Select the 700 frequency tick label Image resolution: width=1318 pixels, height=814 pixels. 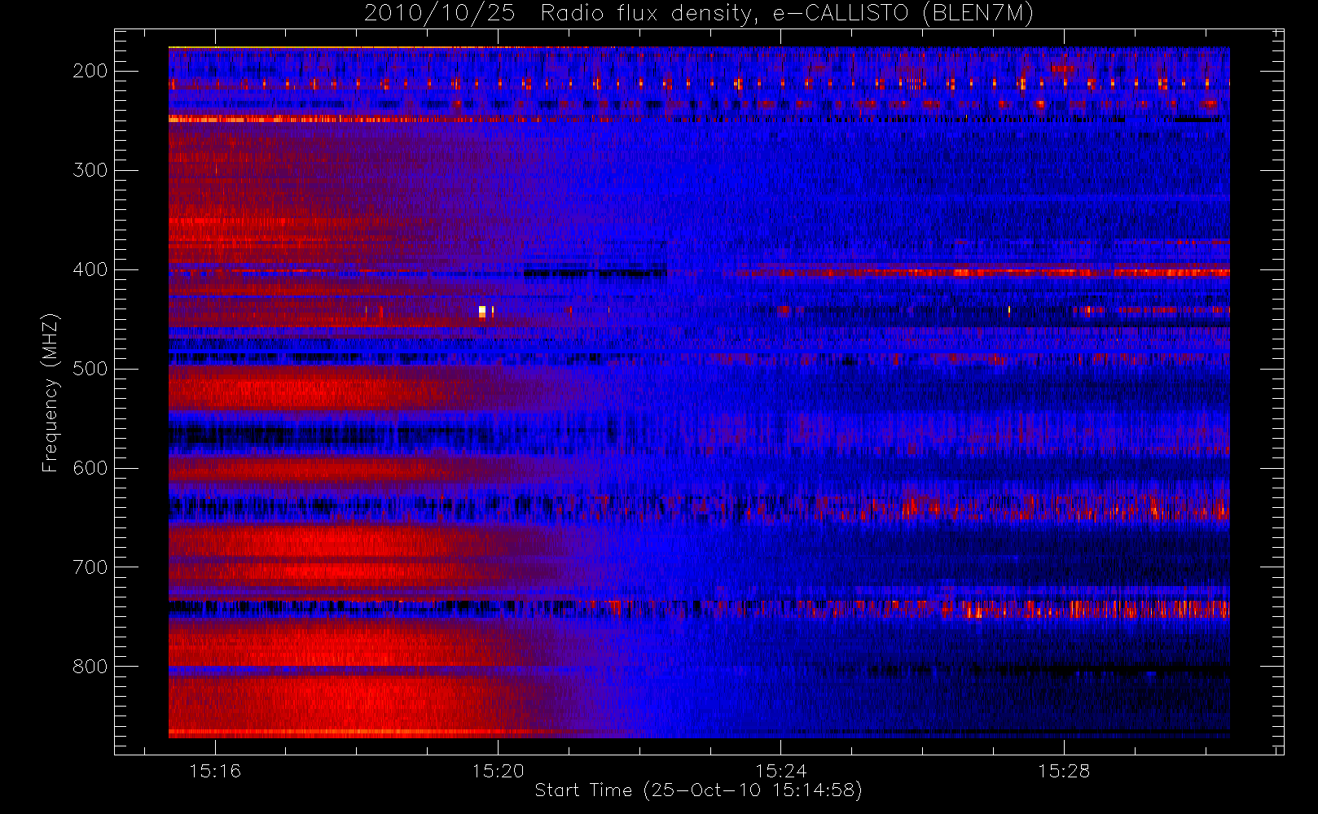[90, 567]
